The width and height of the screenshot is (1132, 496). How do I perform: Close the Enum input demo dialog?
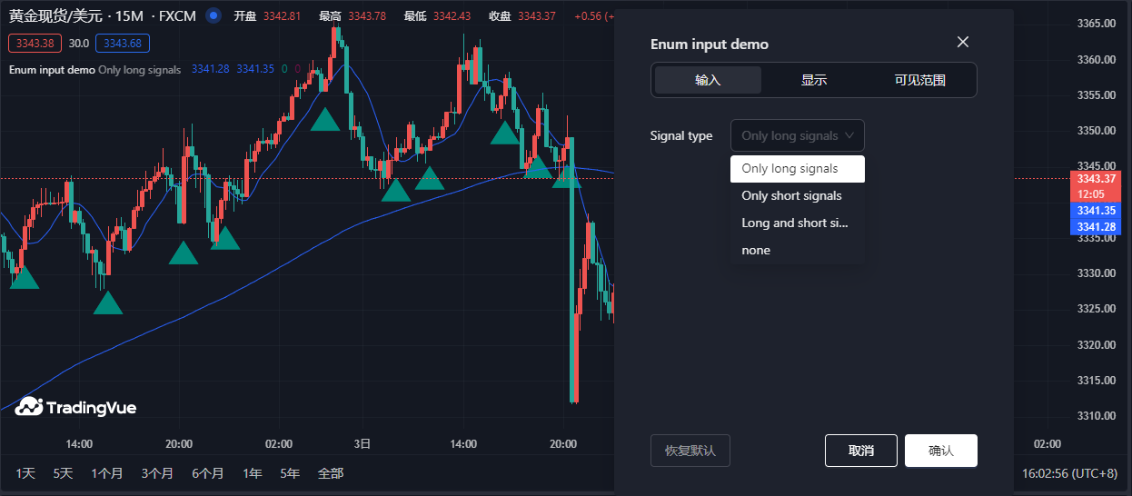[963, 43]
